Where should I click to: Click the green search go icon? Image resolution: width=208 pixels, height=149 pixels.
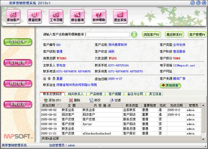pyautogui.click(x=134, y=34)
